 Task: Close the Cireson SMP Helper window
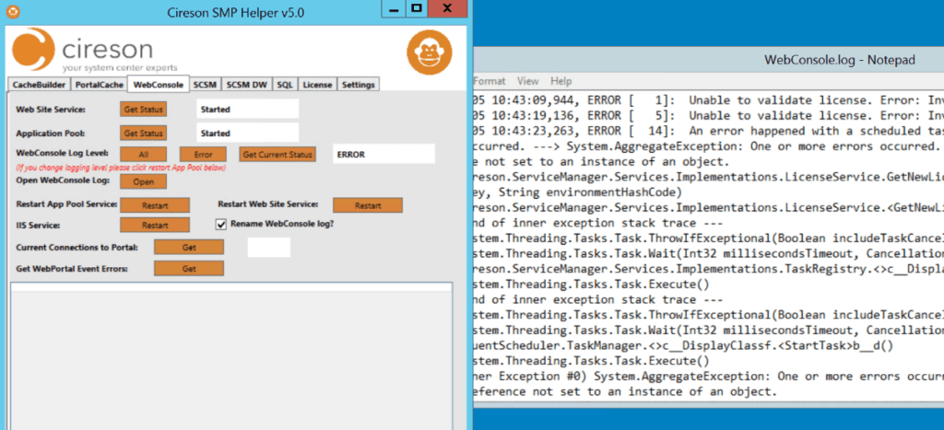[x=447, y=8]
